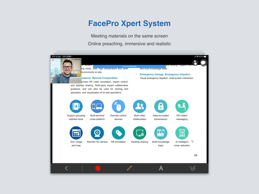The width and height of the screenshot is (259, 194).
Task: Tap the touch pointer icon
Action: pos(195,63)
